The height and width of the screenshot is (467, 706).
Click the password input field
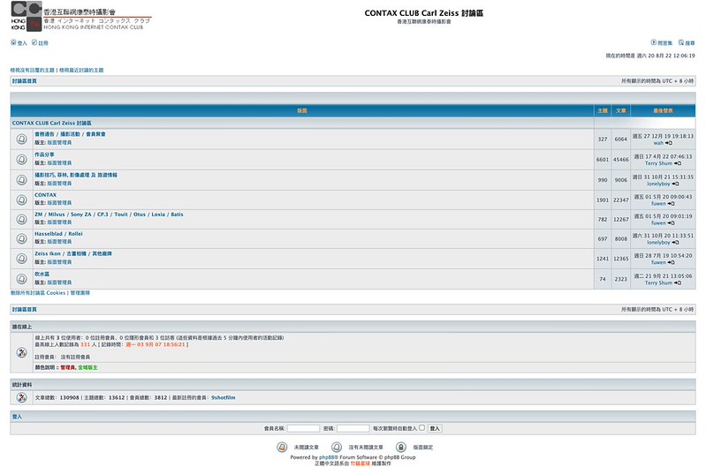coord(353,428)
